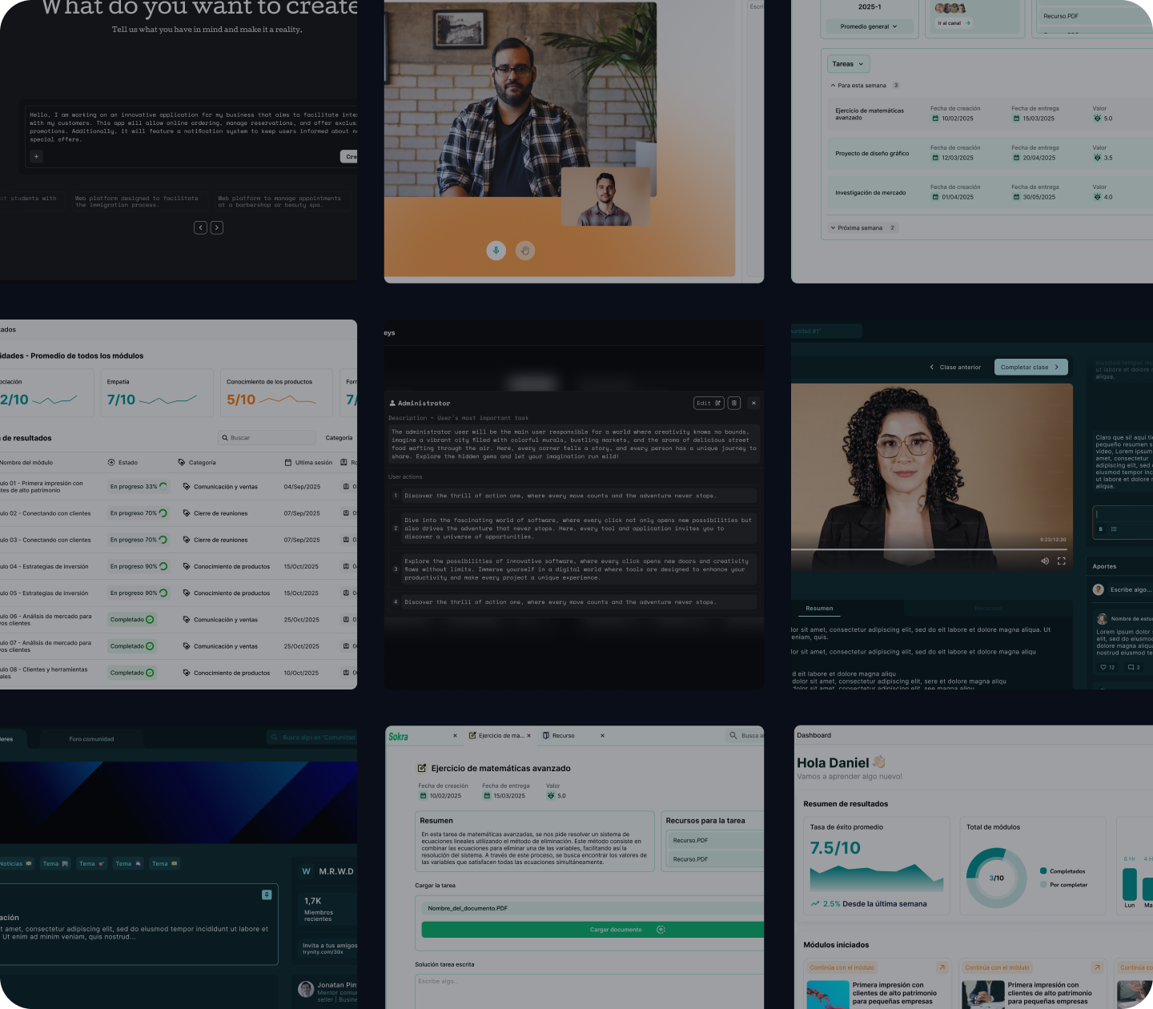Toggle the microphone in the video call

[x=496, y=251]
